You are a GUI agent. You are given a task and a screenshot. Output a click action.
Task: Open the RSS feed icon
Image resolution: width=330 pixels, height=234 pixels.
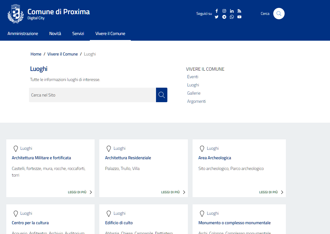point(239,11)
